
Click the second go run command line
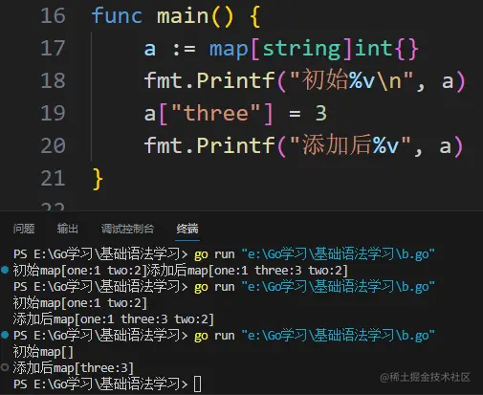tap(224, 287)
